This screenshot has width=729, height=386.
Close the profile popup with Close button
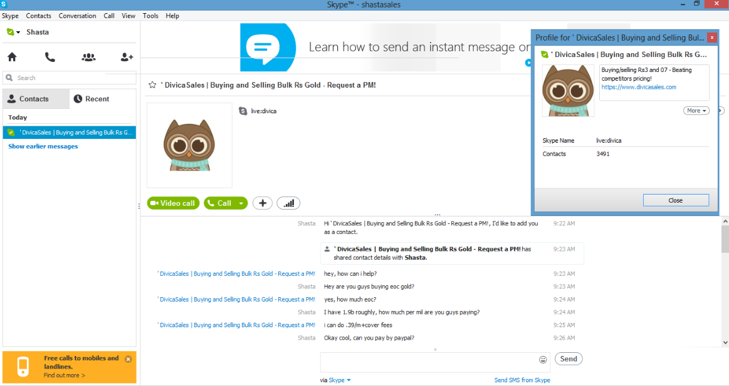(x=676, y=200)
